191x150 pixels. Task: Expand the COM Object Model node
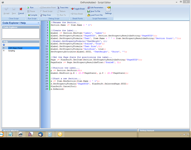(4, 48)
